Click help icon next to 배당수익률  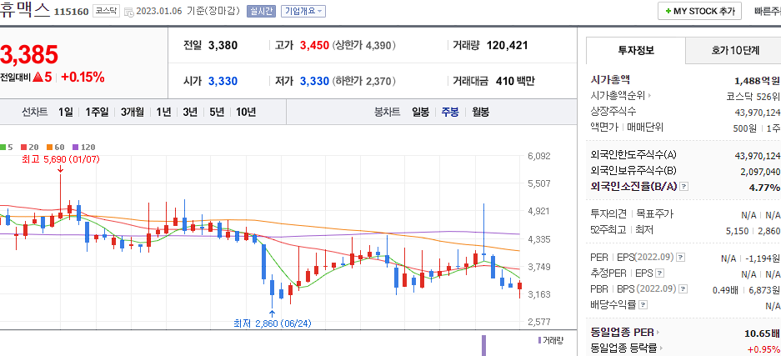643,304
